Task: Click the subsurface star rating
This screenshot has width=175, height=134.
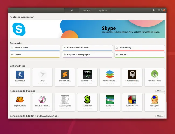Action: (x=20, y=83)
